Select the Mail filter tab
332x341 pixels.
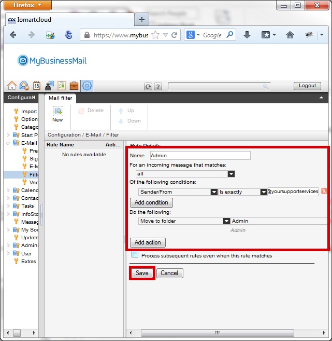pos(61,98)
